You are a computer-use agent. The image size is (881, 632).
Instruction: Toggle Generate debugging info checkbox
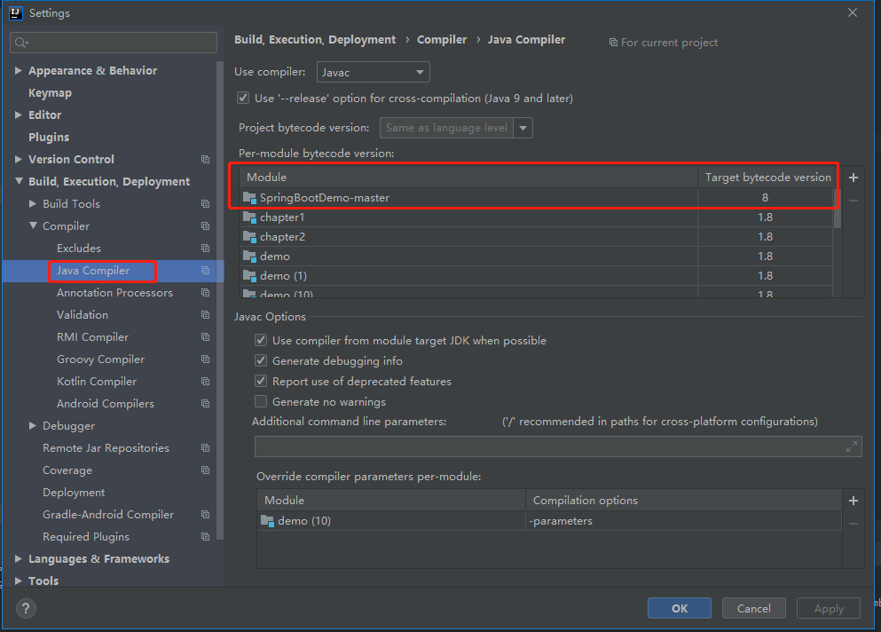[x=261, y=361]
